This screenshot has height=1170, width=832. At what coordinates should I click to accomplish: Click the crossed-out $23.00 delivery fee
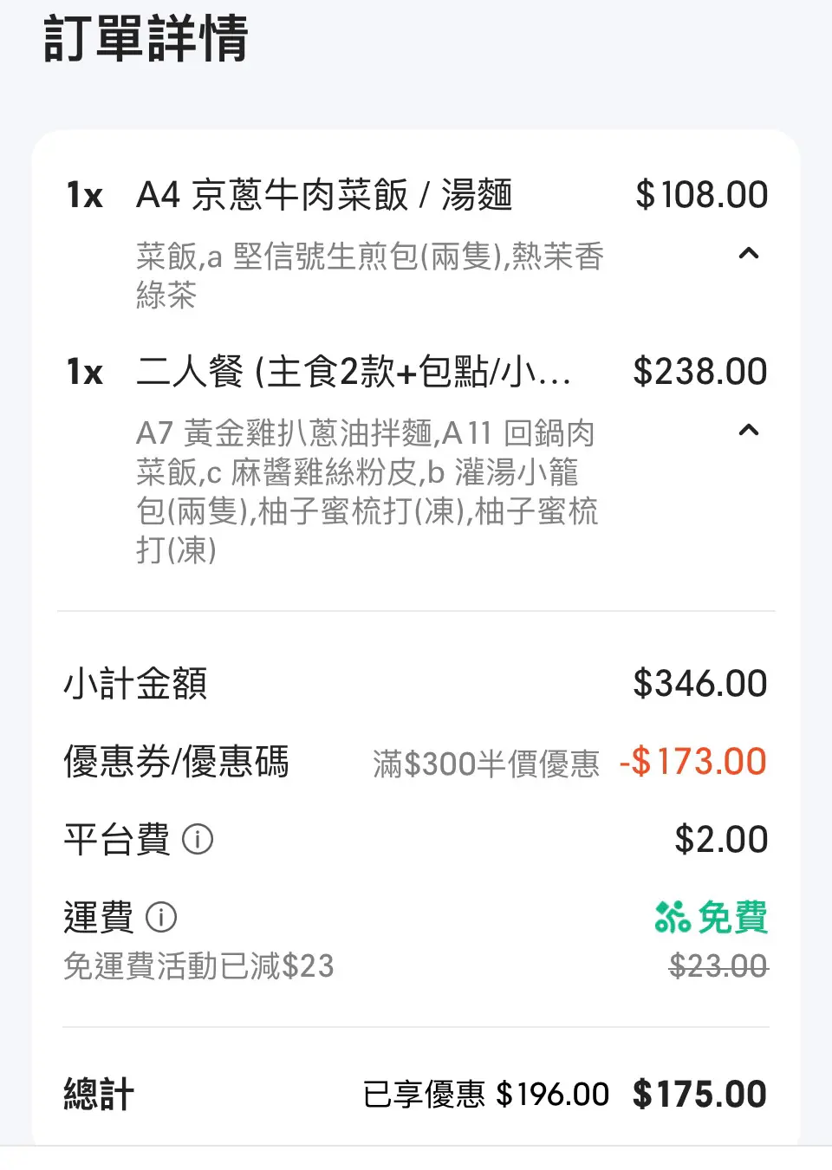pyautogui.click(x=718, y=965)
